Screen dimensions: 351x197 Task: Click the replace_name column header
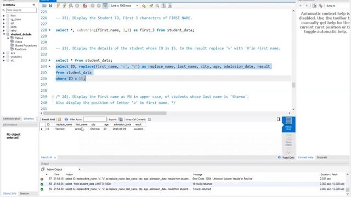coord(64,124)
